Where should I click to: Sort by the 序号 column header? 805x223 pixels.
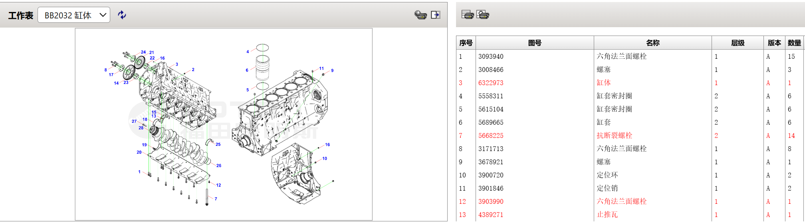pos(466,43)
